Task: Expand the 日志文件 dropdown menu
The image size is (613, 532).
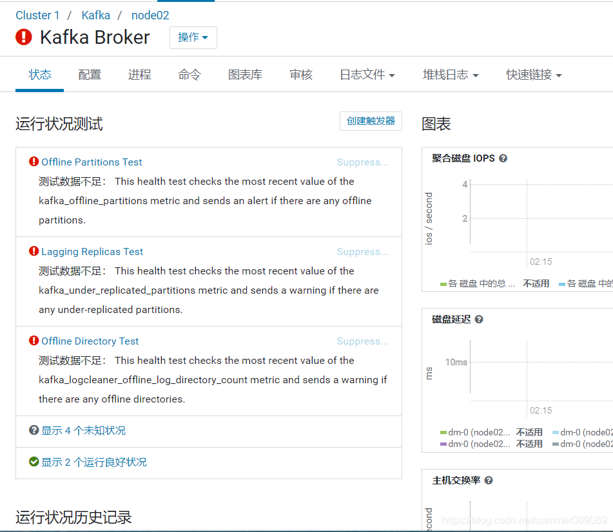Action: [x=367, y=75]
